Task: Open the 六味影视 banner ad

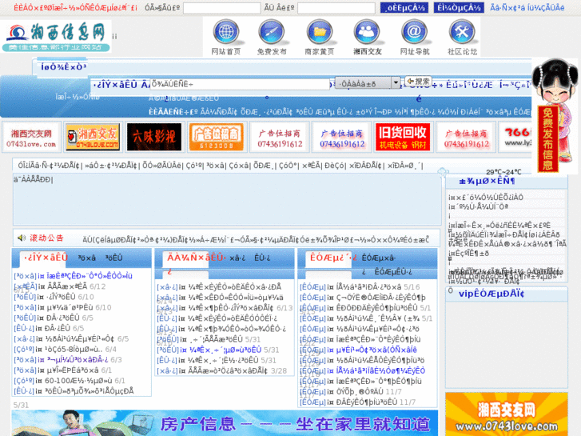Action: pyautogui.click(x=154, y=138)
